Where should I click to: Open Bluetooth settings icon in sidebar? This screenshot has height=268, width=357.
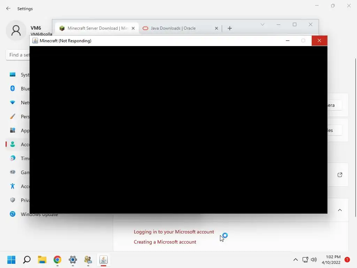coord(13,88)
